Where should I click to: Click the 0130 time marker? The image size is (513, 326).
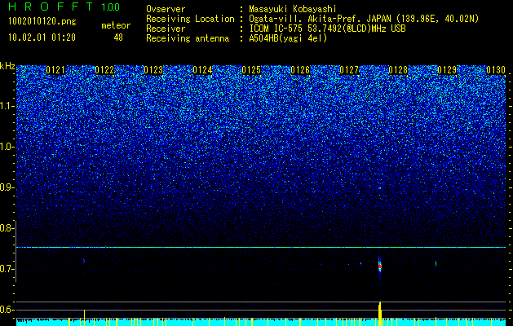tap(496, 70)
